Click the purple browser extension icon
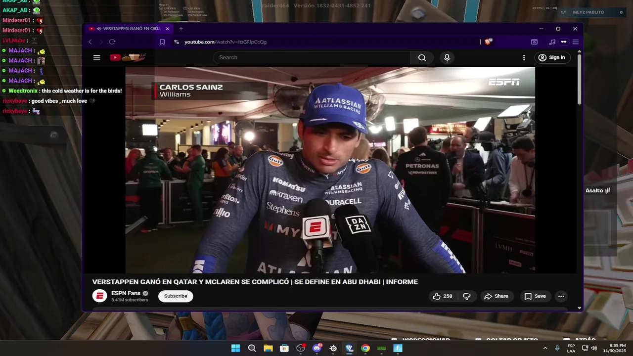The height and width of the screenshot is (356, 633). (564, 42)
